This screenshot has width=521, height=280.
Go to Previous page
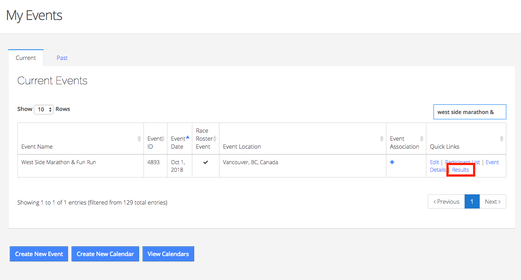(446, 201)
